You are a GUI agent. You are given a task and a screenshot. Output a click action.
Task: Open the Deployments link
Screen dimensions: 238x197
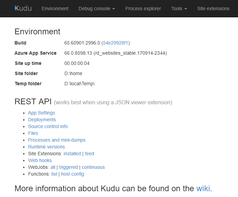point(42,120)
